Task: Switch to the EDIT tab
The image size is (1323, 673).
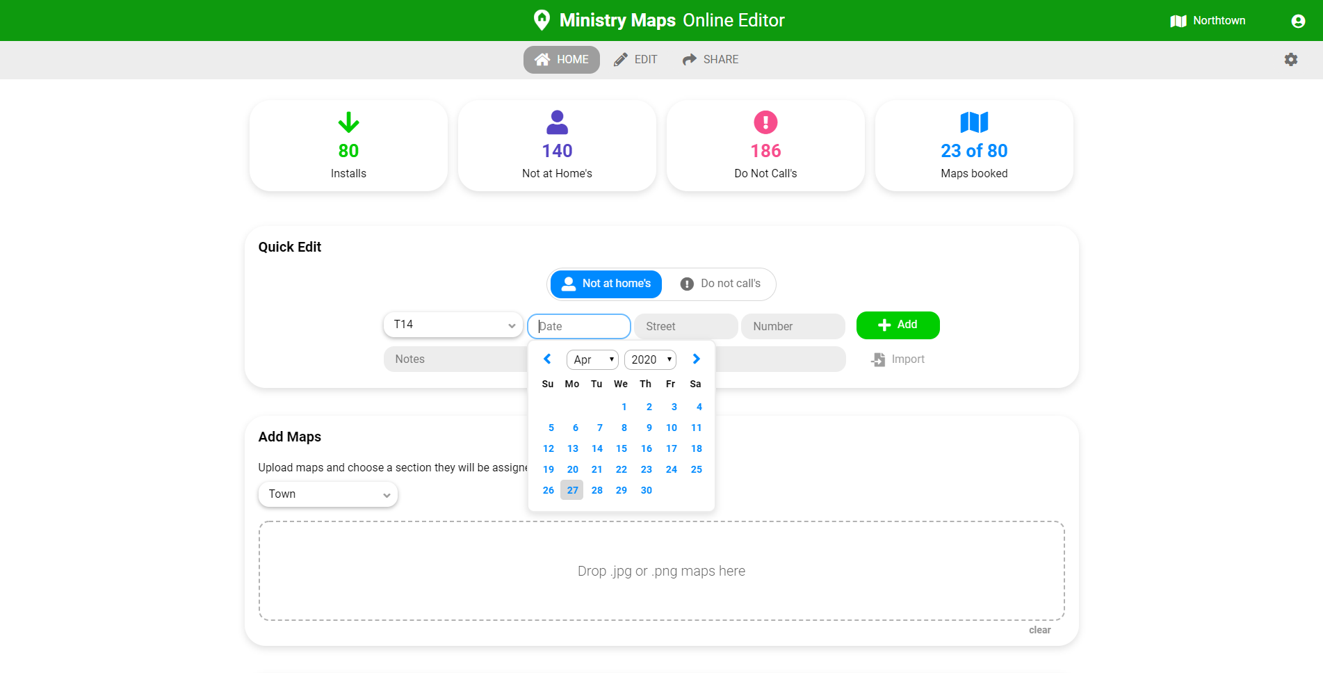Action: 635,60
